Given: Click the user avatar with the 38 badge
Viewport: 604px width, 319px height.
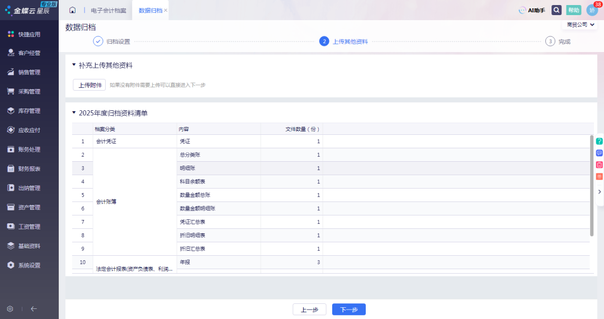Looking at the screenshot, I should pyautogui.click(x=592, y=10).
